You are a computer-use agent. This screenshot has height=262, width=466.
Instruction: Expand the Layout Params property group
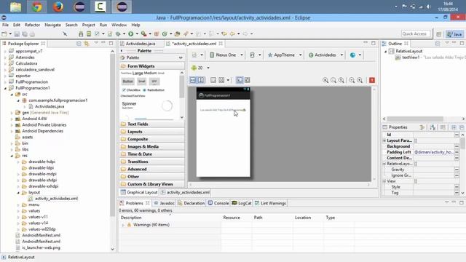click(384, 140)
